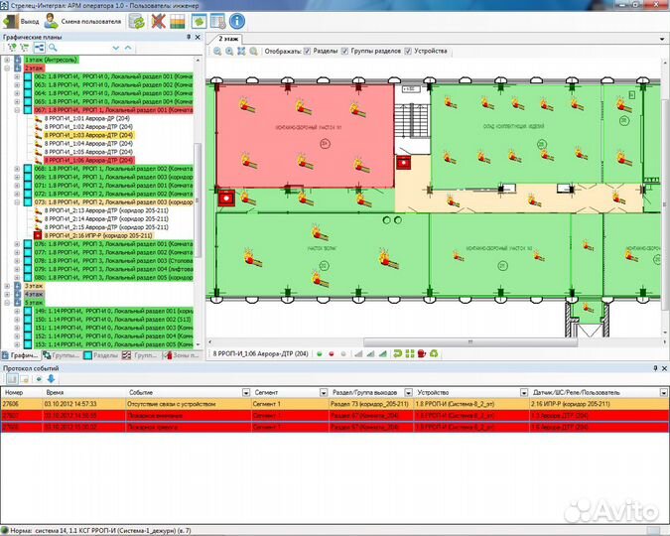
Task: Click the first zoom magnifier icon above map
Action: click(x=215, y=51)
